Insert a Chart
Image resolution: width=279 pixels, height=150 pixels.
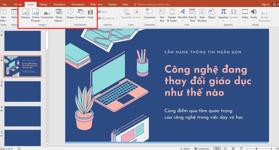[90, 14]
